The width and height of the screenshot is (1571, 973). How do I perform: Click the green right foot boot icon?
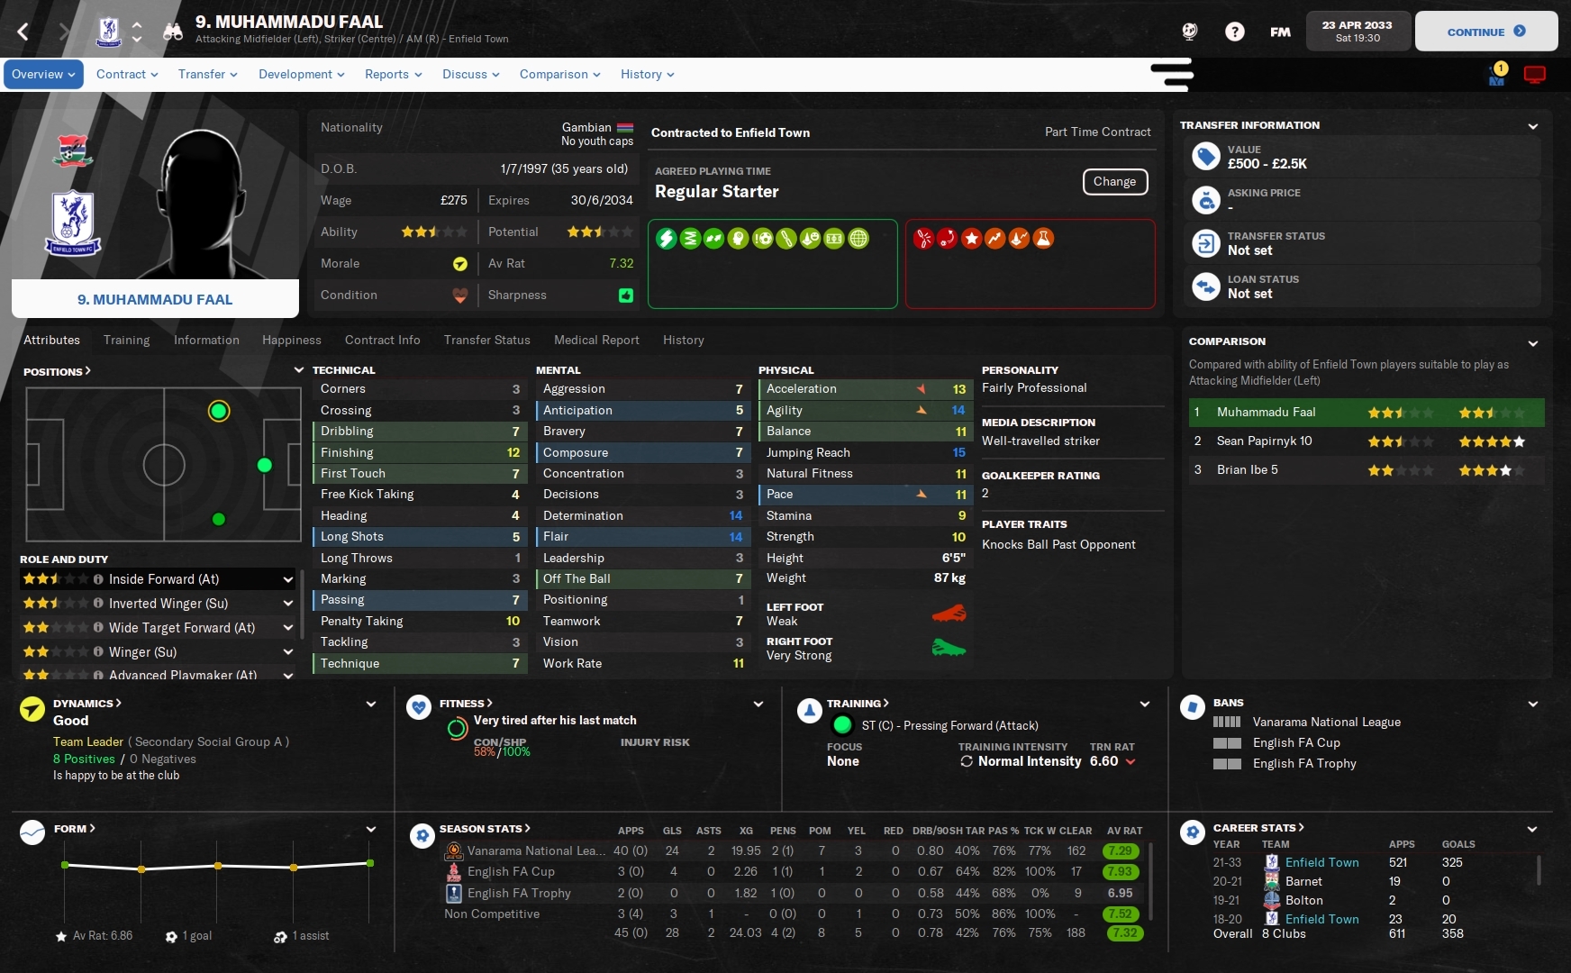click(x=949, y=647)
